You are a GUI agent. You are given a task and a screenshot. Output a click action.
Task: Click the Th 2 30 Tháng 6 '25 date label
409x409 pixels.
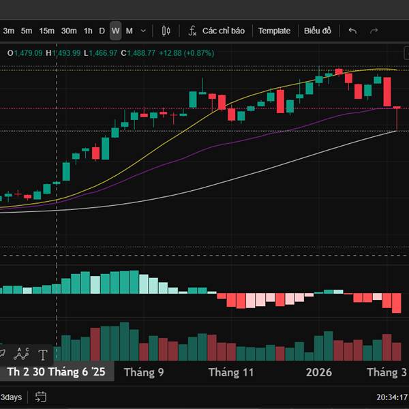[57, 372]
